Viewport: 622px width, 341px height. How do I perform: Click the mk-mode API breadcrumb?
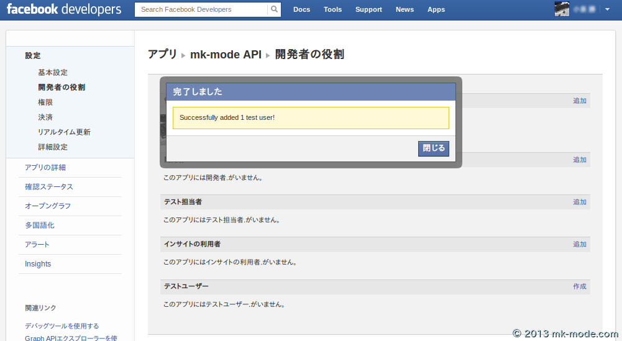pos(226,55)
